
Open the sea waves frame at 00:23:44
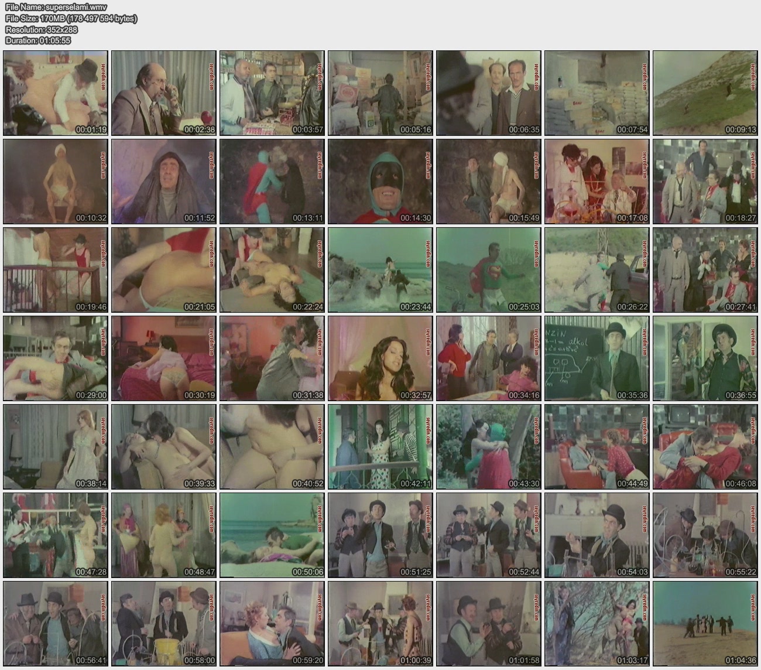pyautogui.click(x=380, y=270)
